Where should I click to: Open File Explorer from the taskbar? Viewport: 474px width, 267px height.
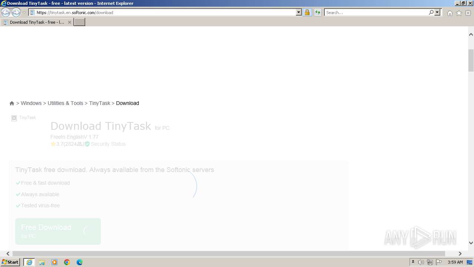coord(42,262)
